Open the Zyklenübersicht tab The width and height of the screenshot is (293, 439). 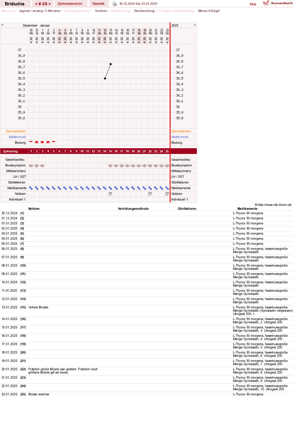[70, 4]
